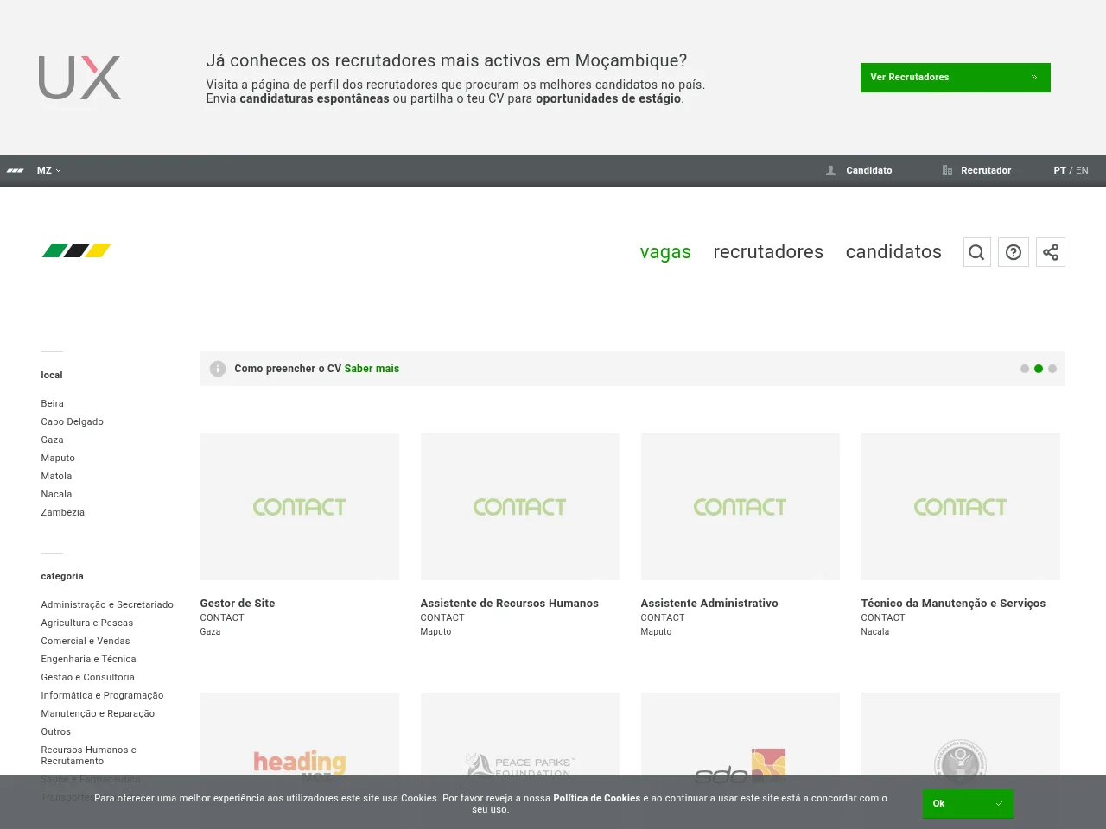Open the Candidato login link
The image size is (1106, 829).
859,171
